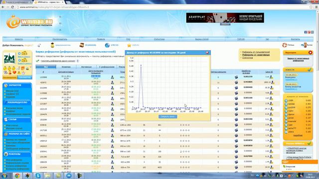Click the info icon beside the buy referrals link
Screen dimensions: 319x179
pos(78,61)
